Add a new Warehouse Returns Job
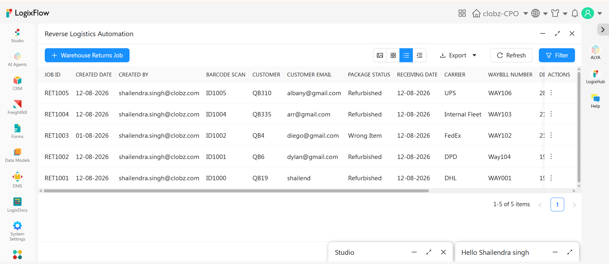The image size is (609, 264). pyautogui.click(x=87, y=55)
